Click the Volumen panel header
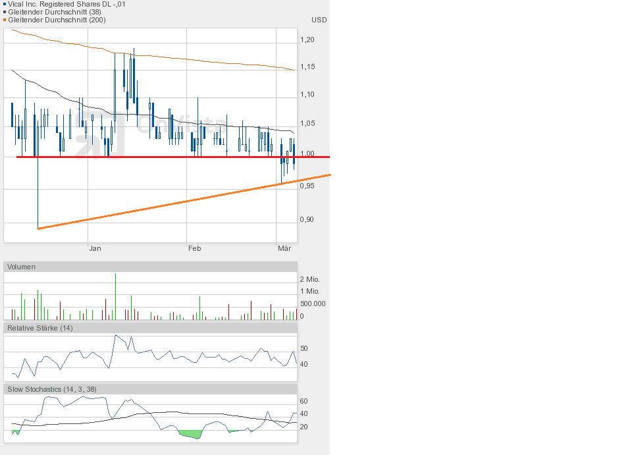The height and width of the screenshot is (455, 632). coord(22,267)
